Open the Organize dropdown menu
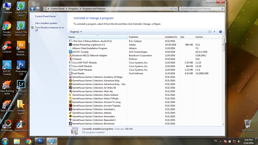This screenshot has height=145, width=258. [x=76, y=32]
